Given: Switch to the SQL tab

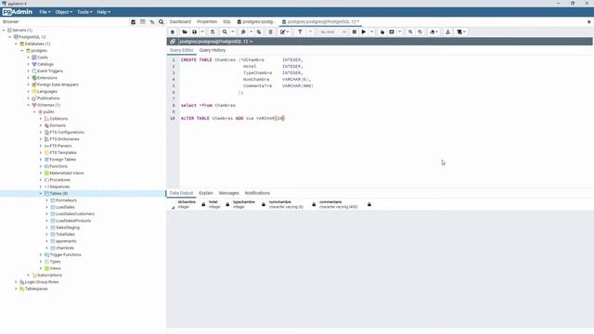Looking at the screenshot, I should [x=226, y=22].
